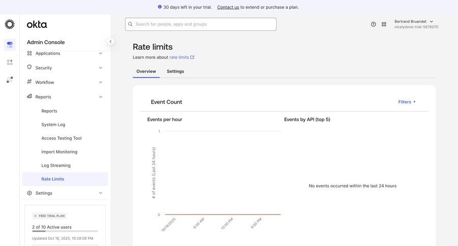
Task: Click the info icon in trial banner
Action: point(160,7)
